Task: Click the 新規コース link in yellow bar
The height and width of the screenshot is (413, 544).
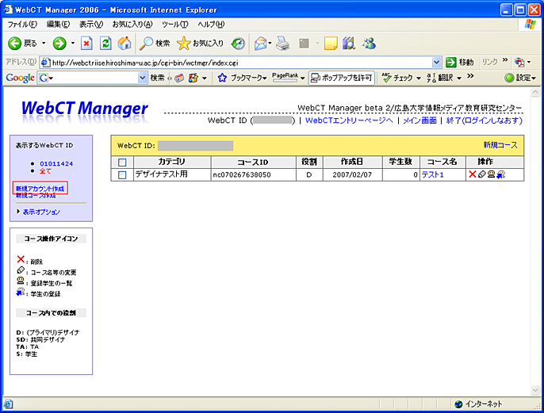Action: (x=500, y=145)
